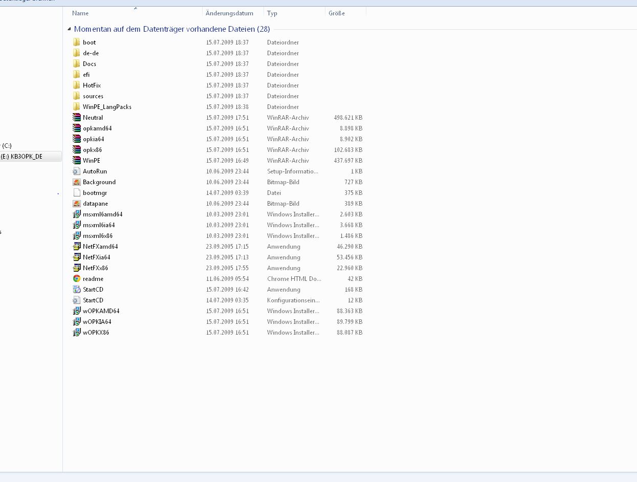Select the opkia64 archive icon
This screenshot has width=637, height=482.
pos(77,139)
